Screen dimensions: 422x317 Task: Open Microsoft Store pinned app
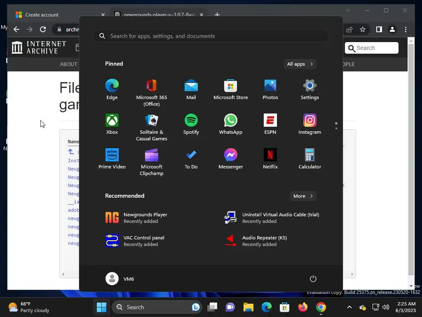231,90
